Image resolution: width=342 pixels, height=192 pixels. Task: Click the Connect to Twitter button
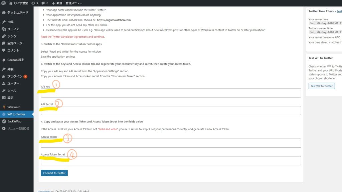[x=54, y=173]
